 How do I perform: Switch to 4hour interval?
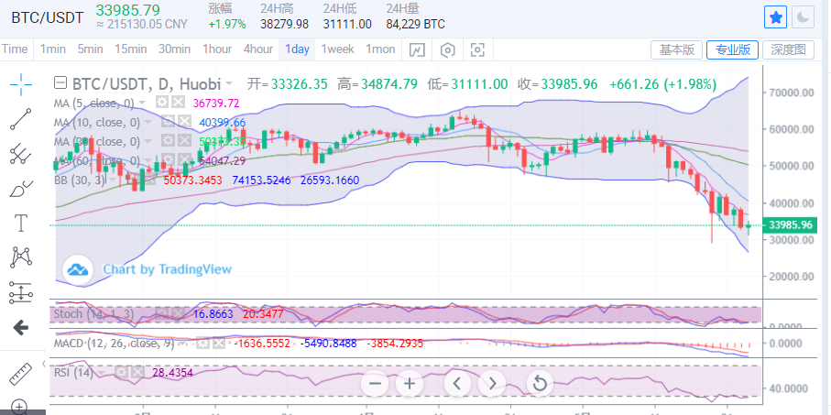coord(258,49)
